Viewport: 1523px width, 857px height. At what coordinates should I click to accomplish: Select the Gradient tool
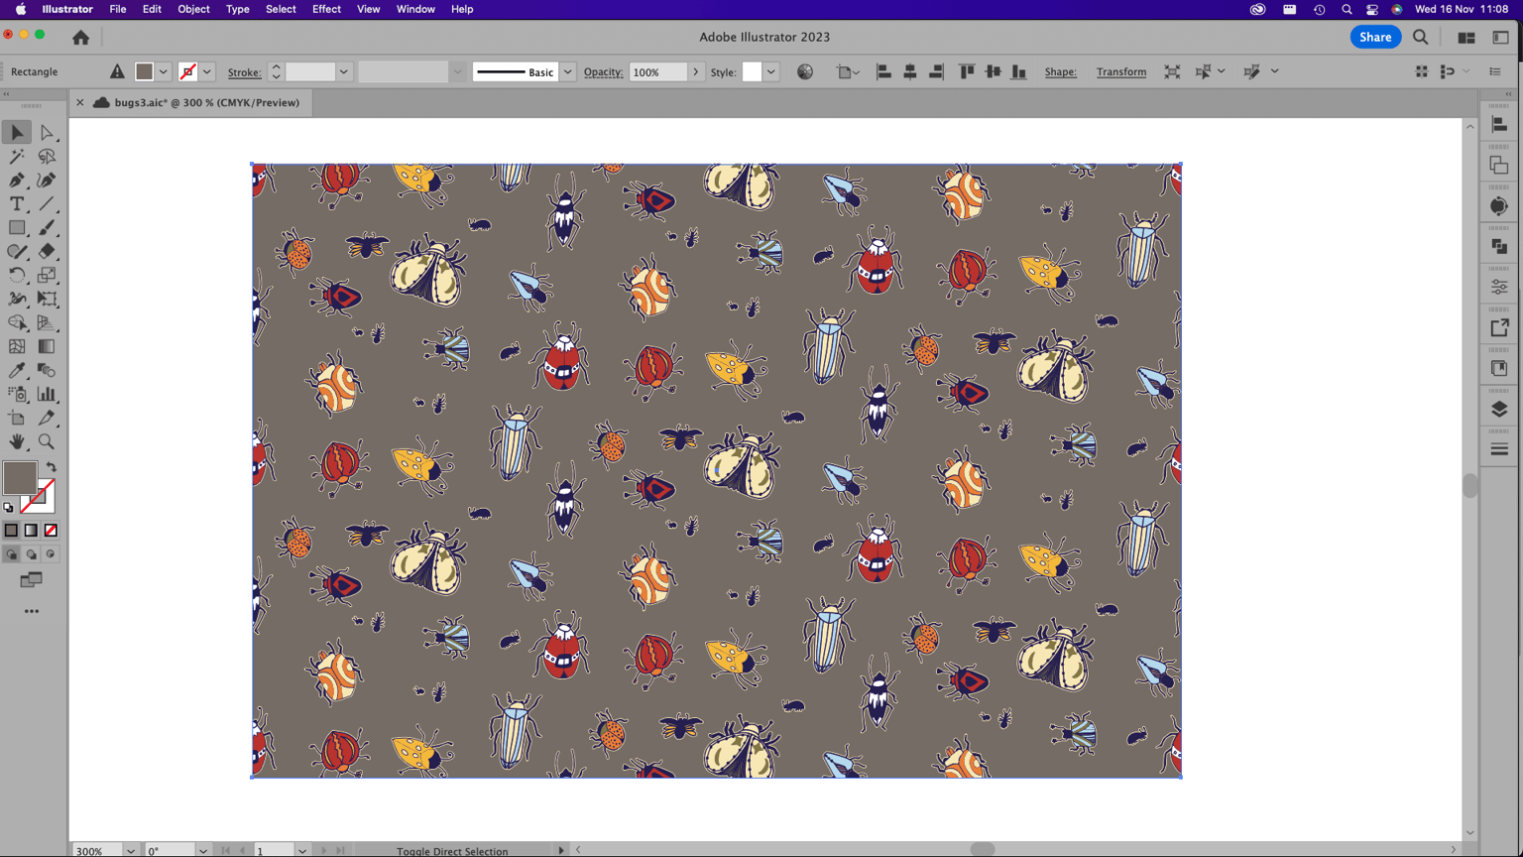[47, 346]
